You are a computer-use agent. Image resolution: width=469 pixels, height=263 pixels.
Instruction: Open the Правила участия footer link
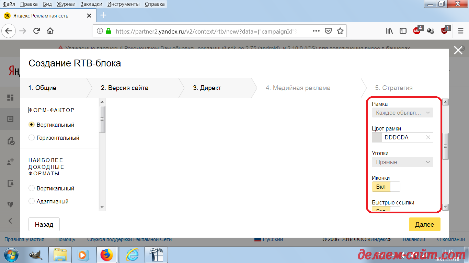click(x=24, y=239)
